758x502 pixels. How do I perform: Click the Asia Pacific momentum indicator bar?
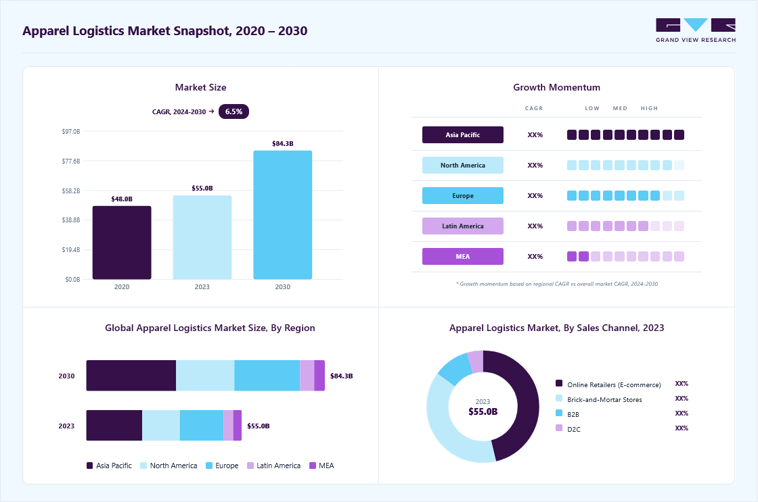(x=625, y=134)
